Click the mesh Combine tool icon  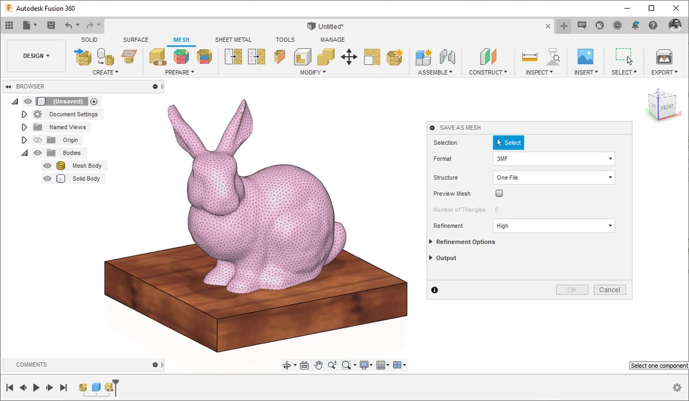326,57
